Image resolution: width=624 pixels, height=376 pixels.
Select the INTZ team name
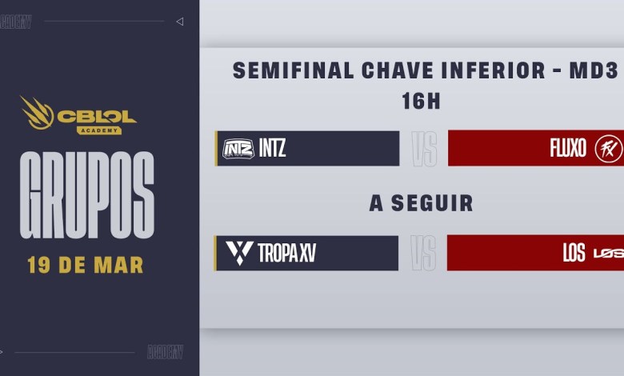click(272, 149)
